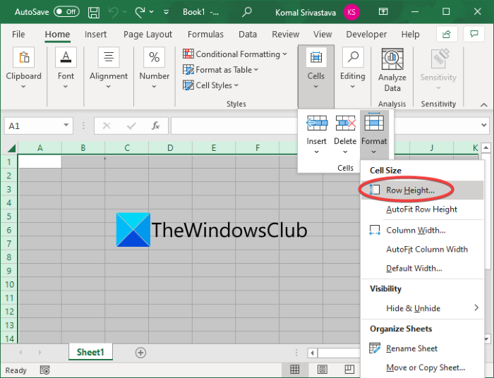494x378 pixels.
Task: Click the macro recording icon in status bar
Action: 44,370
